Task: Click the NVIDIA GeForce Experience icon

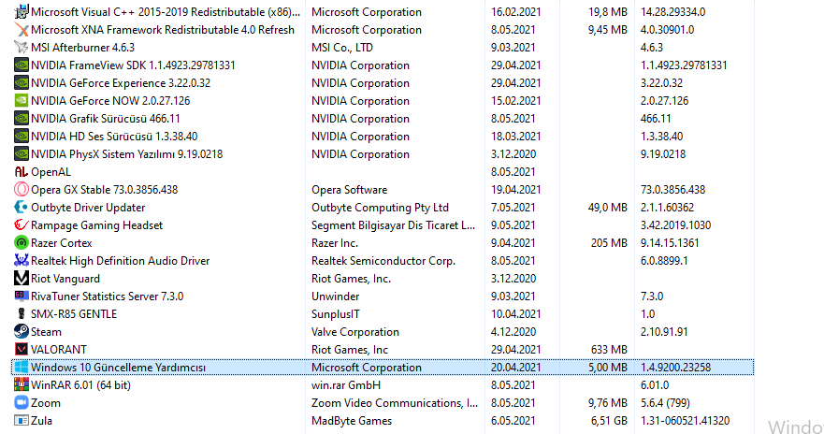Action: pos(21,83)
